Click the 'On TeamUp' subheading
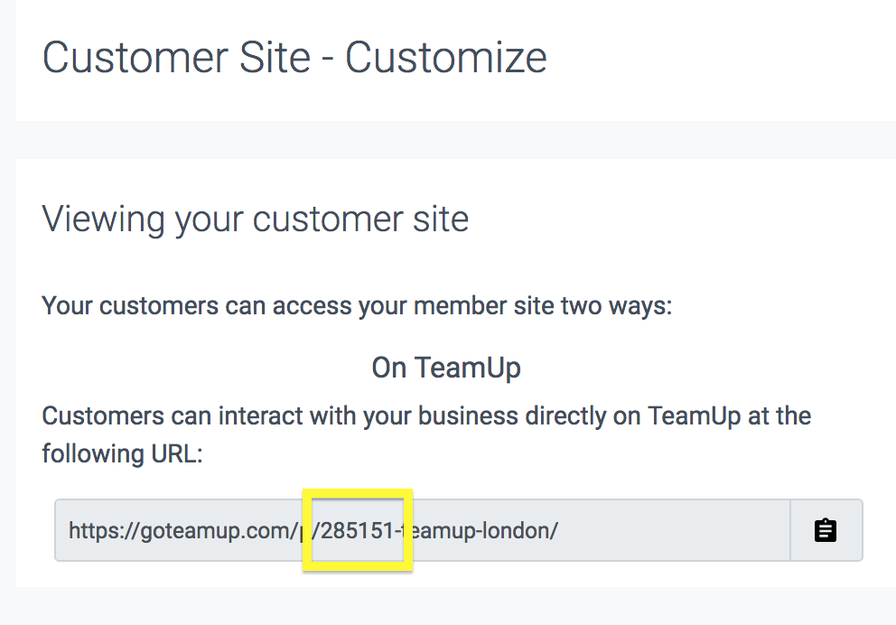 (x=446, y=368)
